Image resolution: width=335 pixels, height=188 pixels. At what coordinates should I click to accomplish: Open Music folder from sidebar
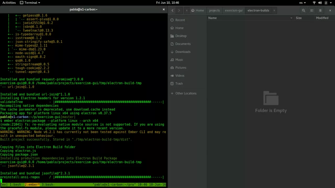187,60
